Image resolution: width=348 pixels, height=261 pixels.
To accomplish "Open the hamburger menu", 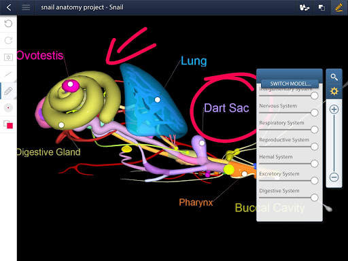I will (26, 7).
